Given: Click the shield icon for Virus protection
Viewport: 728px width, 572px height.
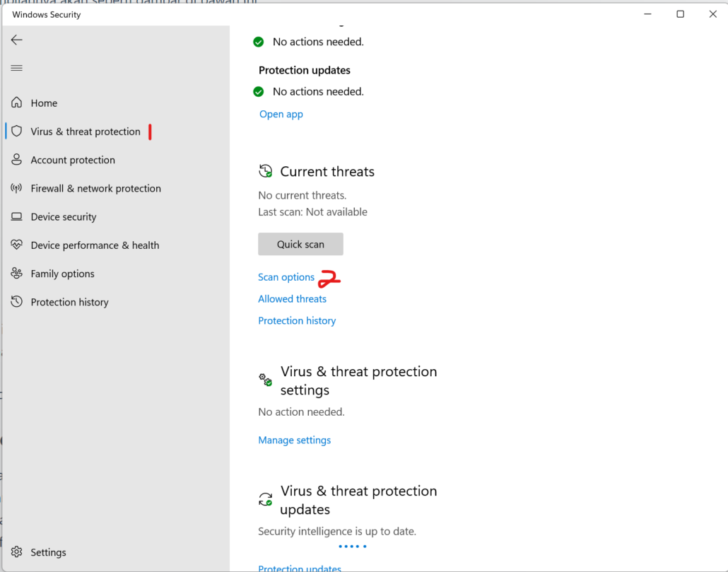Looking at the screenshot, I should click(17, 132).
